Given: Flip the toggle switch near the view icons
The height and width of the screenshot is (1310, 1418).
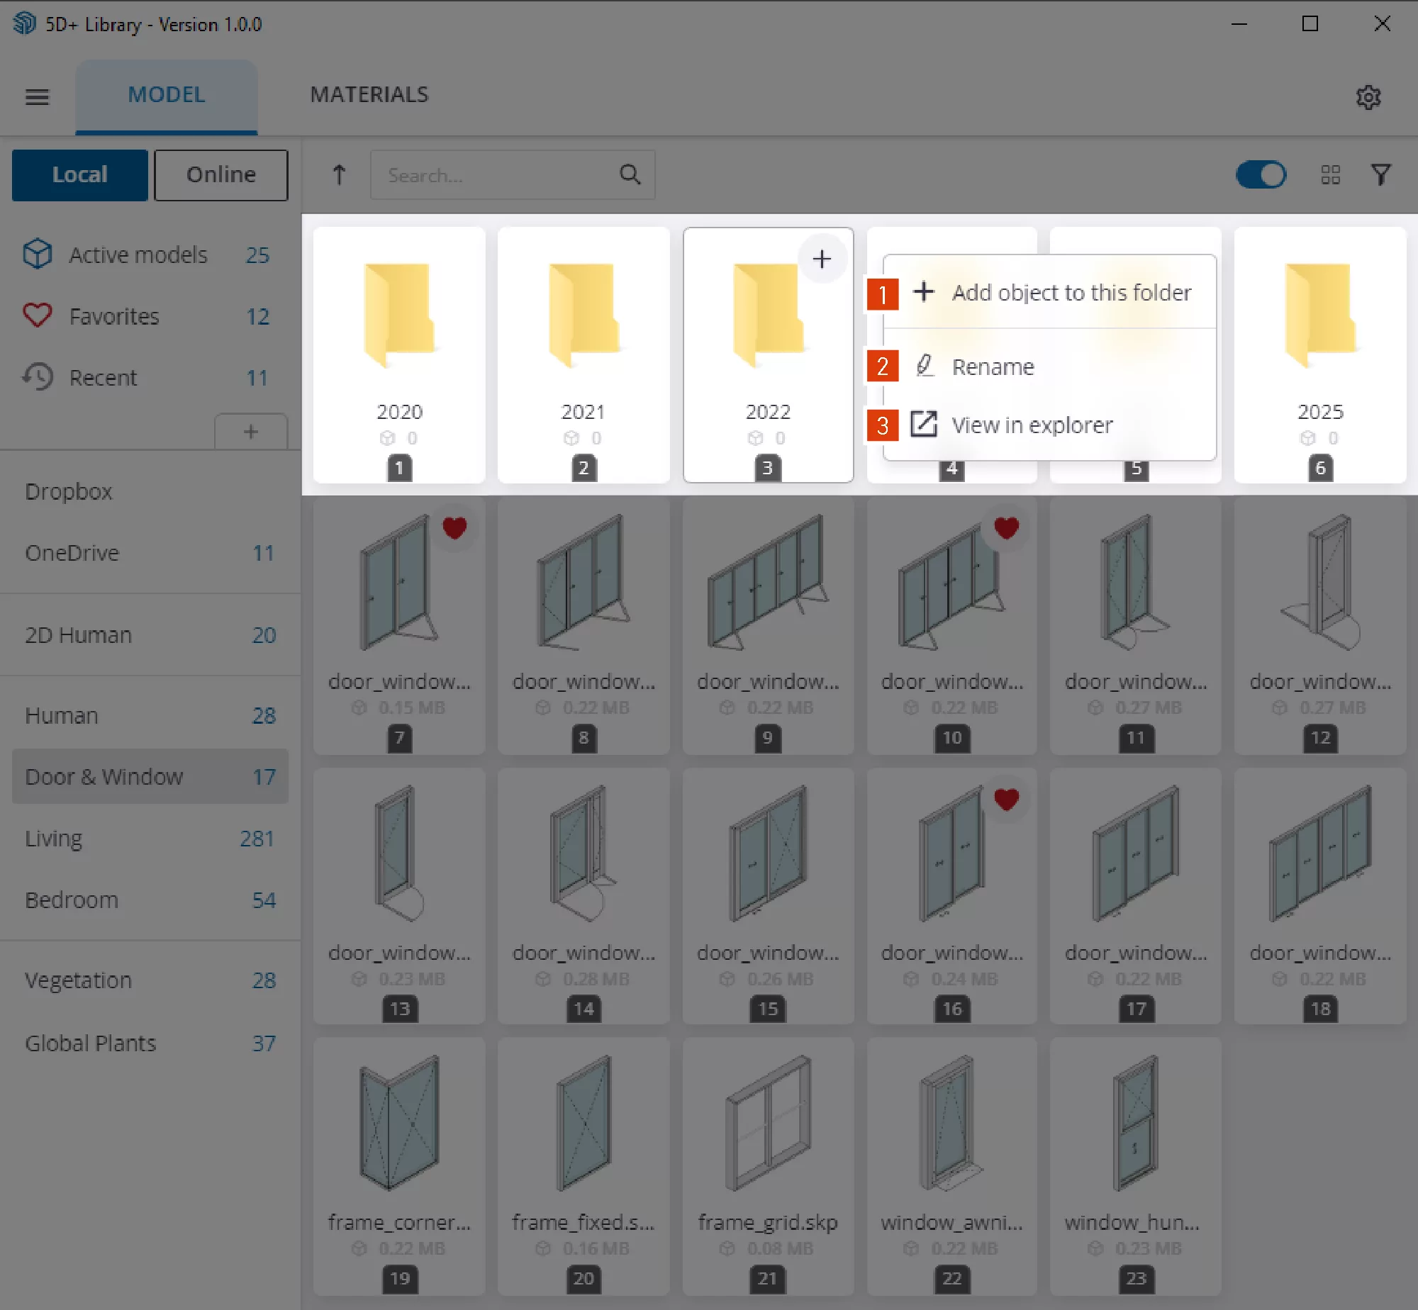Looking at the screenshot, I should click(x=1261, y=175).
